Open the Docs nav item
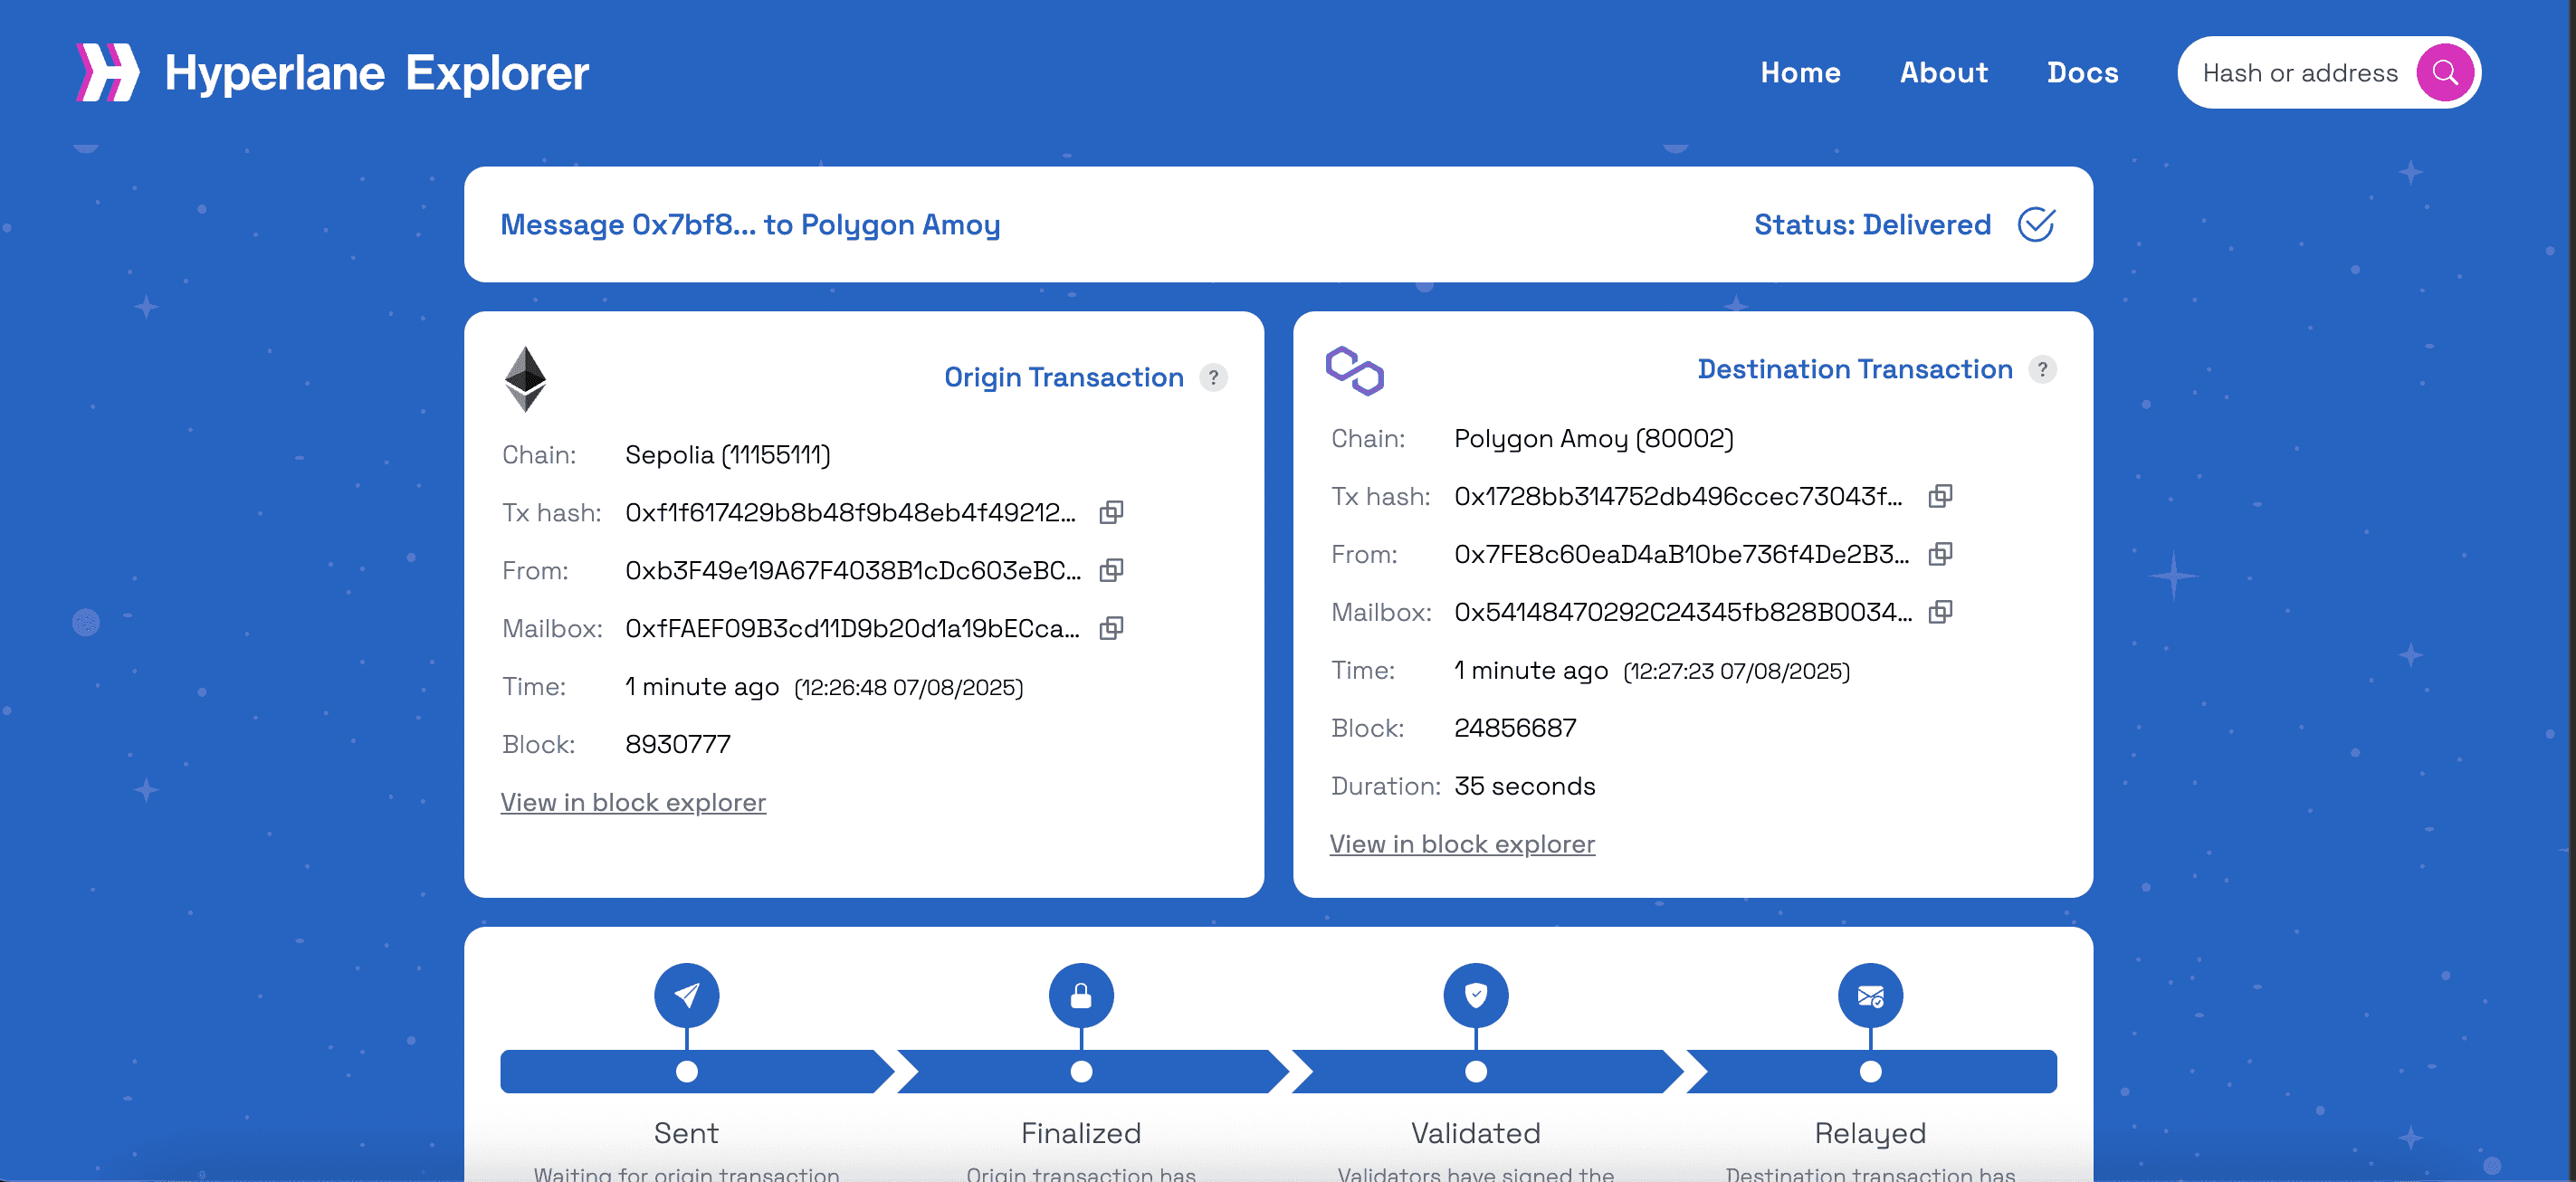Viewport: 2576px width, 1182px height. (x=2082, y=73)
